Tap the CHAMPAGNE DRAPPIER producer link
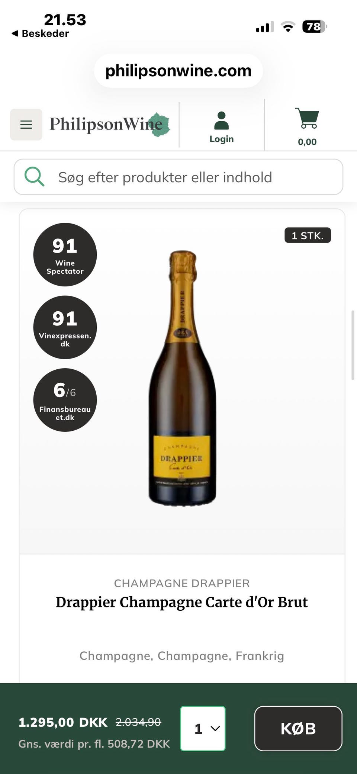Screen dimensions: 357x774 (x=182, y=583)
